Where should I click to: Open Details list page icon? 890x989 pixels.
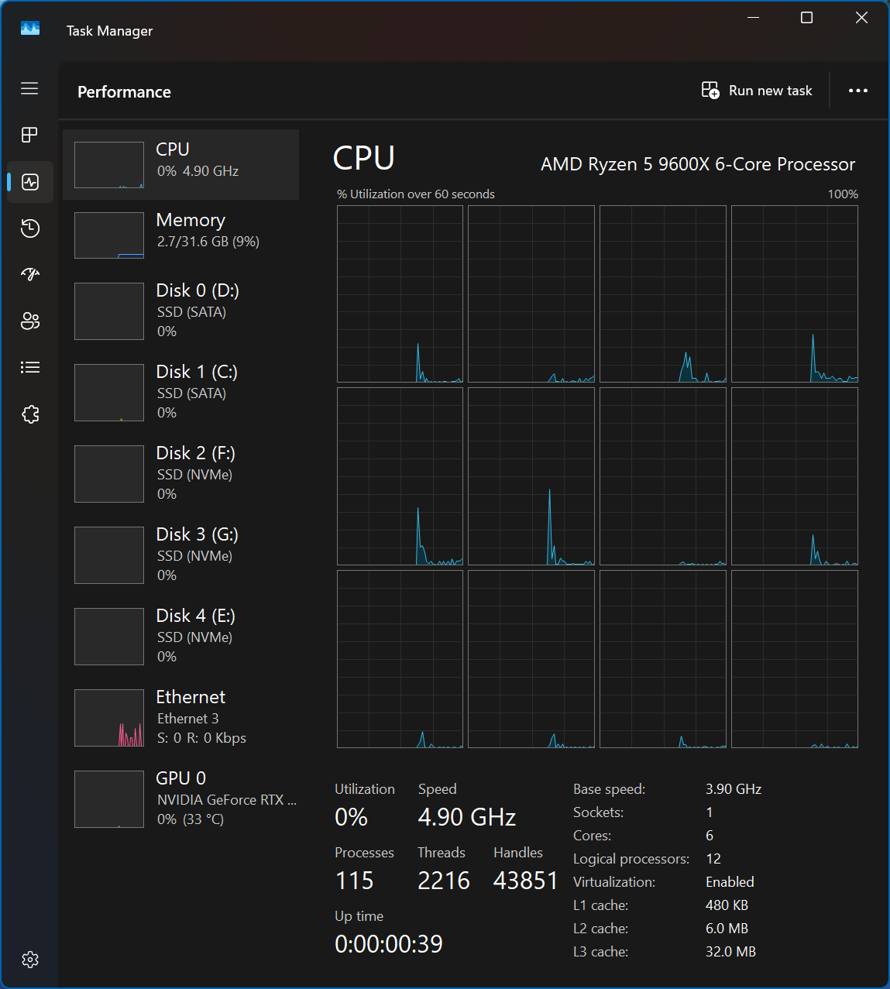click(x=29, y=367)
